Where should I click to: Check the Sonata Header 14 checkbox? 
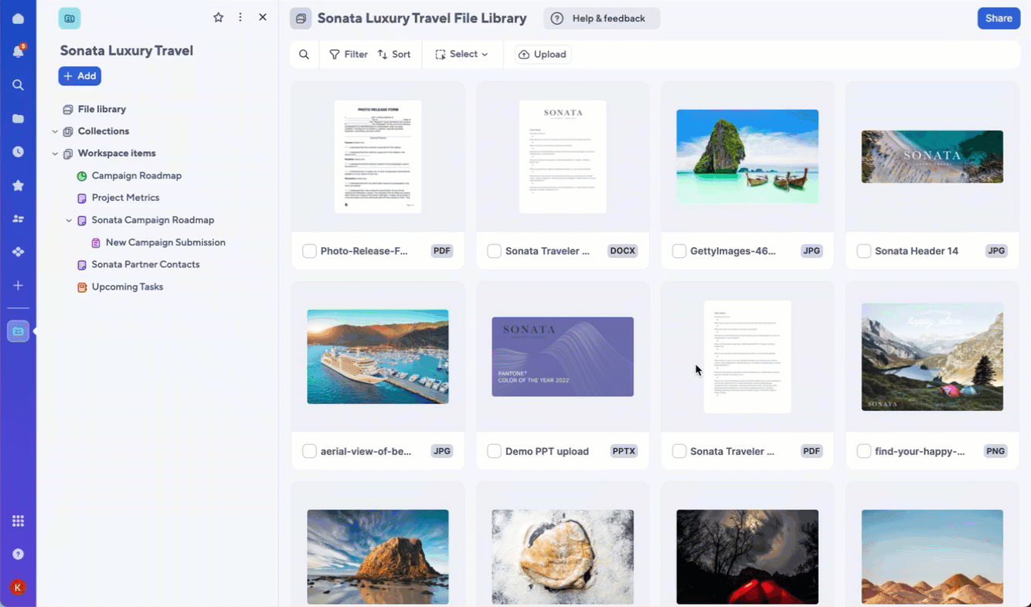point(864,251)
